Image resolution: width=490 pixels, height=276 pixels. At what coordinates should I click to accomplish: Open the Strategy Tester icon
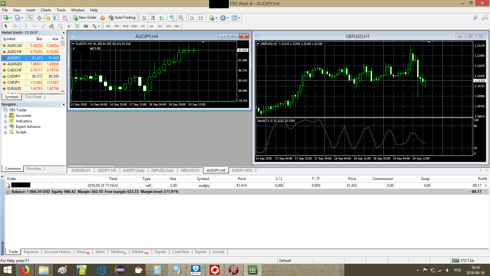[x=65, y=18]
